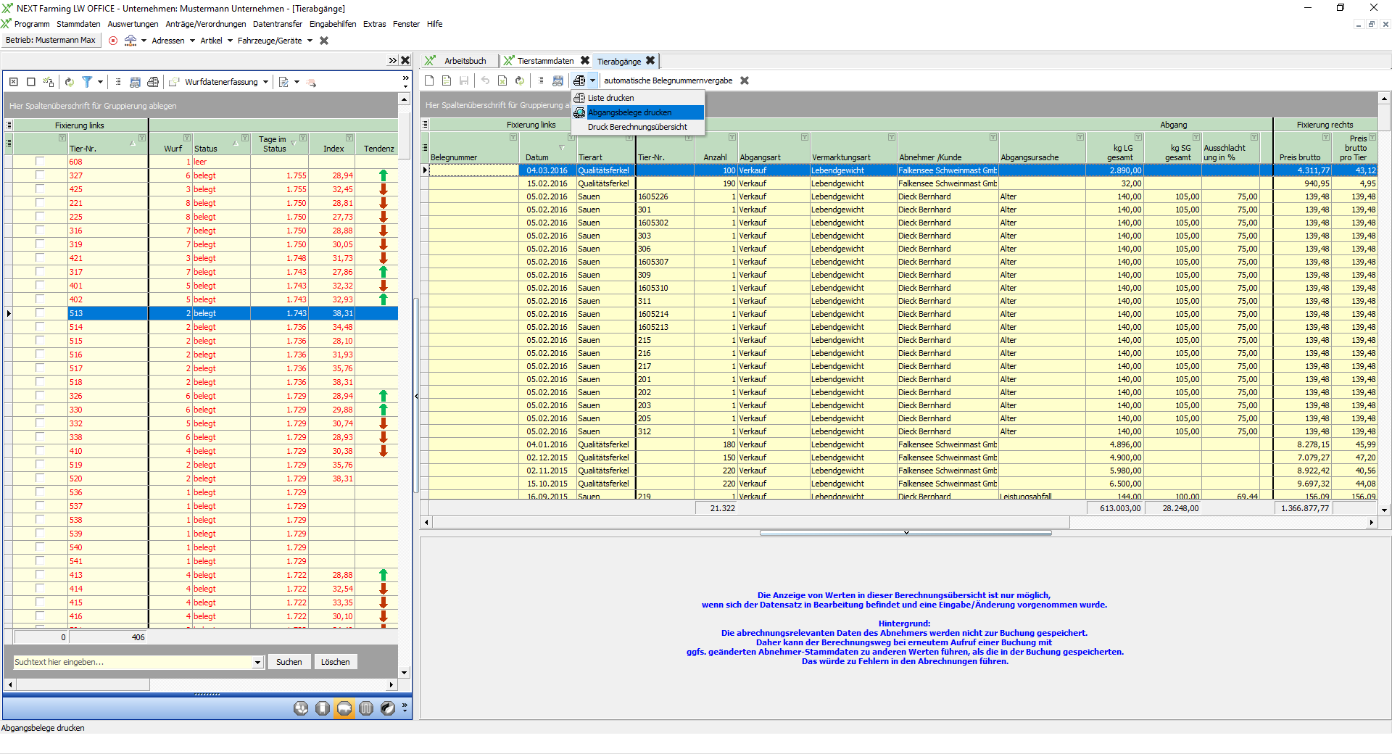Click new blank record icon in Tierabgänge toolbar
The height and width of the screenshot is (754, 1392).
pos(429,80)
